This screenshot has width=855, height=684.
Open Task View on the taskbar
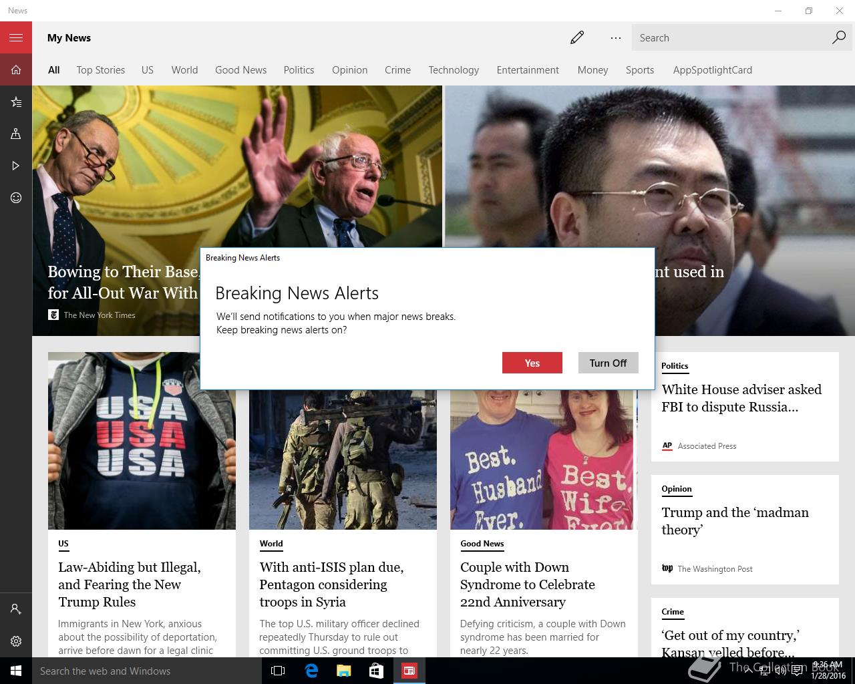(x=278, y=671)
